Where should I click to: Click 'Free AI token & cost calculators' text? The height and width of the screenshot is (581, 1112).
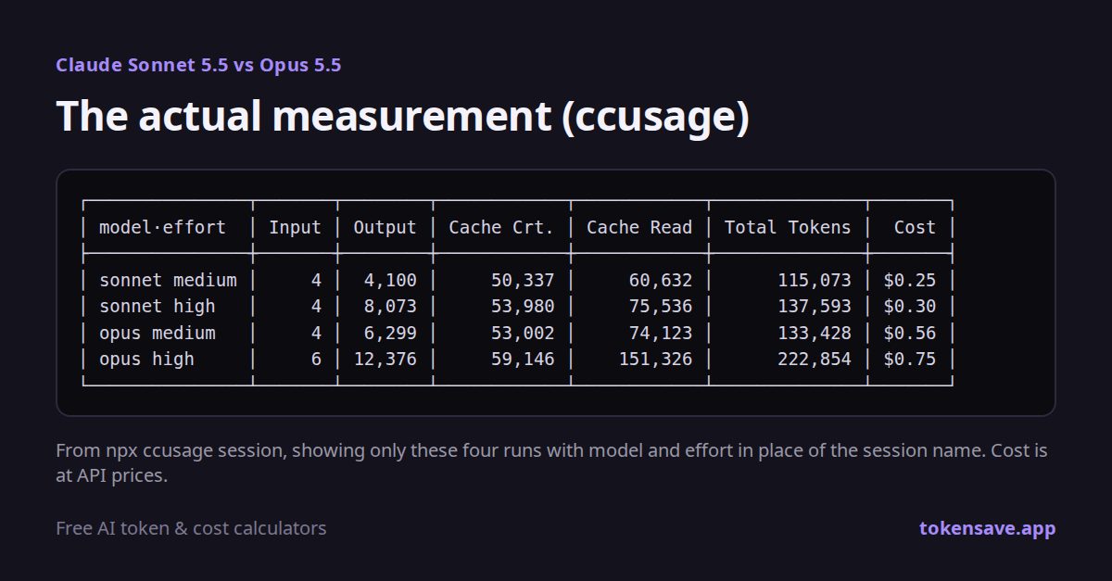click(x=191, y=528)
